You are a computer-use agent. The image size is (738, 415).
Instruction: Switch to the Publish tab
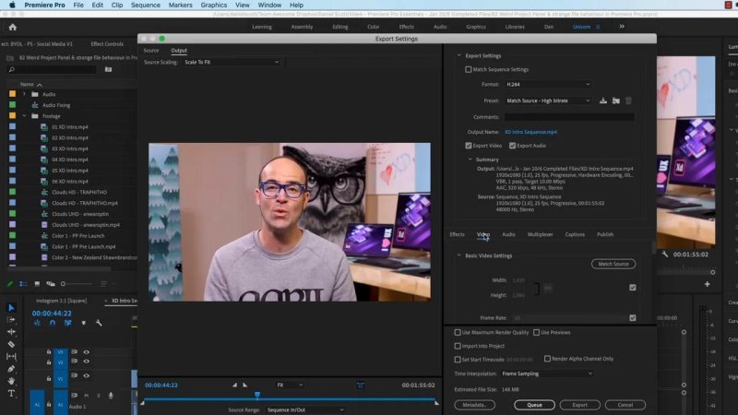[x=605, y=234]
